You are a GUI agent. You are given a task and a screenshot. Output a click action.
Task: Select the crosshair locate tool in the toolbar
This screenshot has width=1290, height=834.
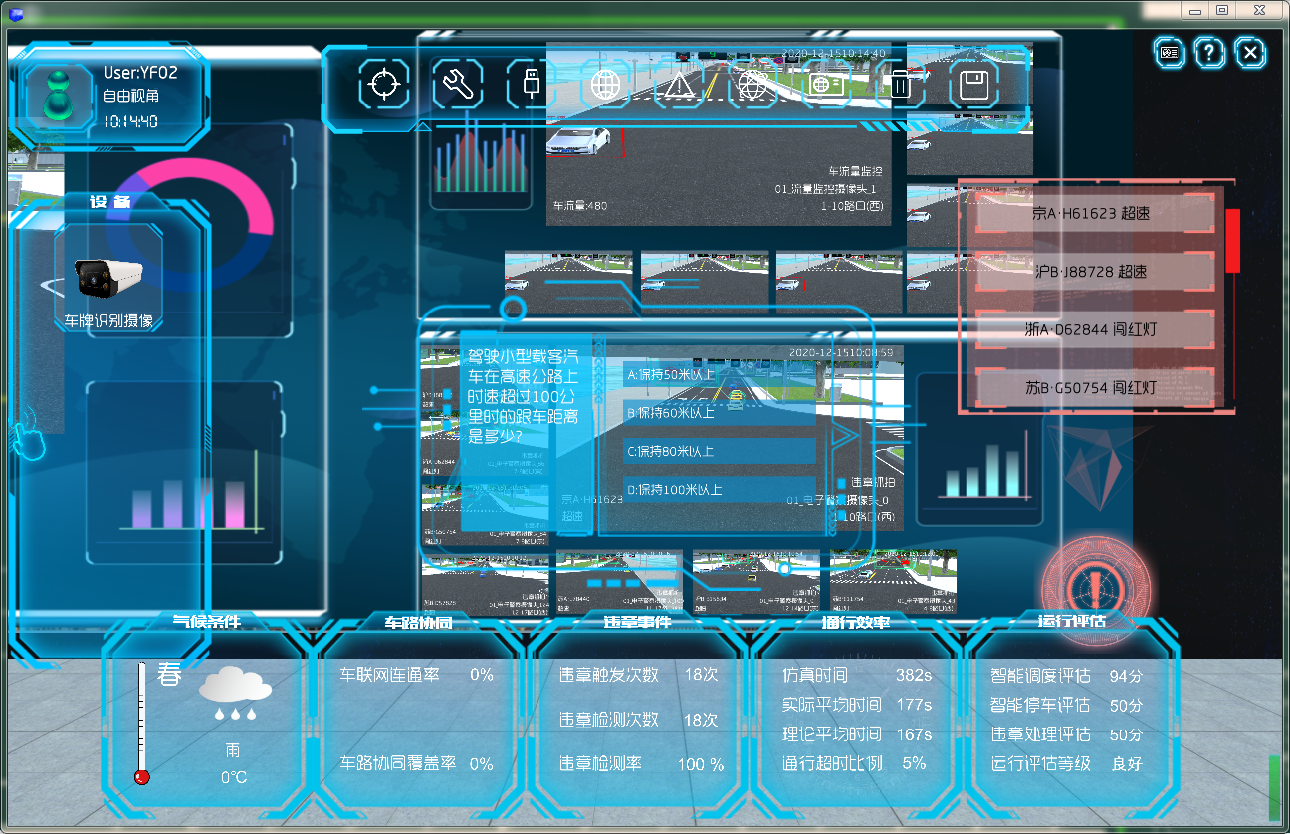(384, 85)
